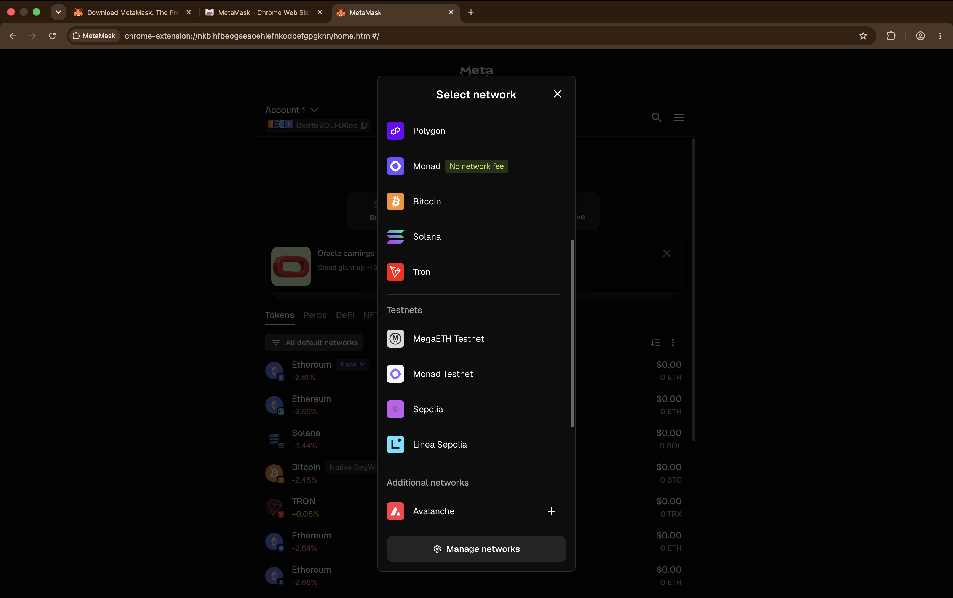The height and width of the screenshot is (598, 953).
Task: Reload the current page
Action: tap(52, 36)
